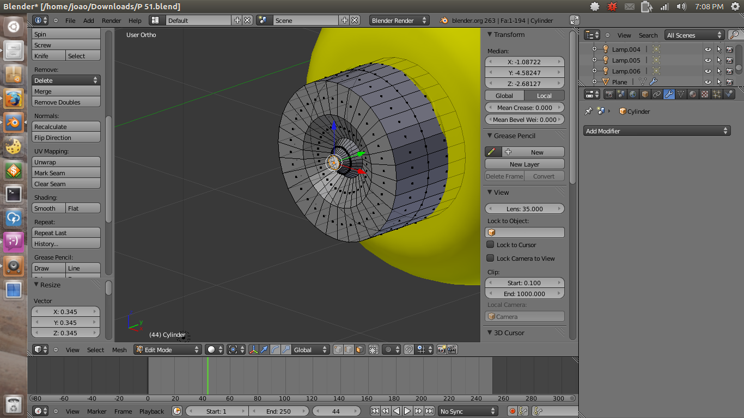Open the Scene properties tab icon
The width and height of the screenshot is (744, 418).
tap(621, 94)
